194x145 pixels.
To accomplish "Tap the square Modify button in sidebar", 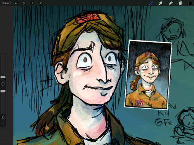I will pyautogui.click(x=3, y=84).
